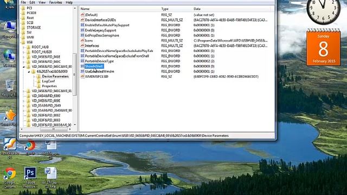This screenshot has height=195, width=347.
Task: Select the STORAGE folder icon
Action: (x=23, y=28)
